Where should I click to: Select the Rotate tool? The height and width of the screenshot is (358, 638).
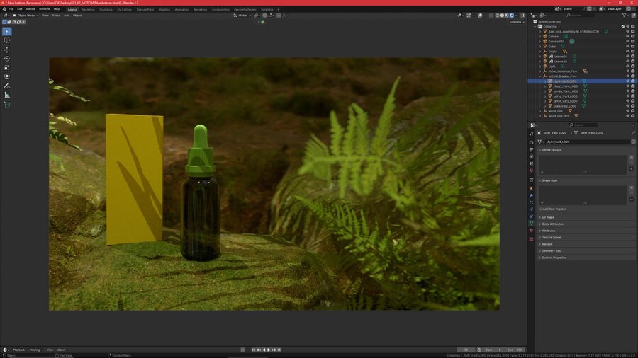[x=7, y=59]
